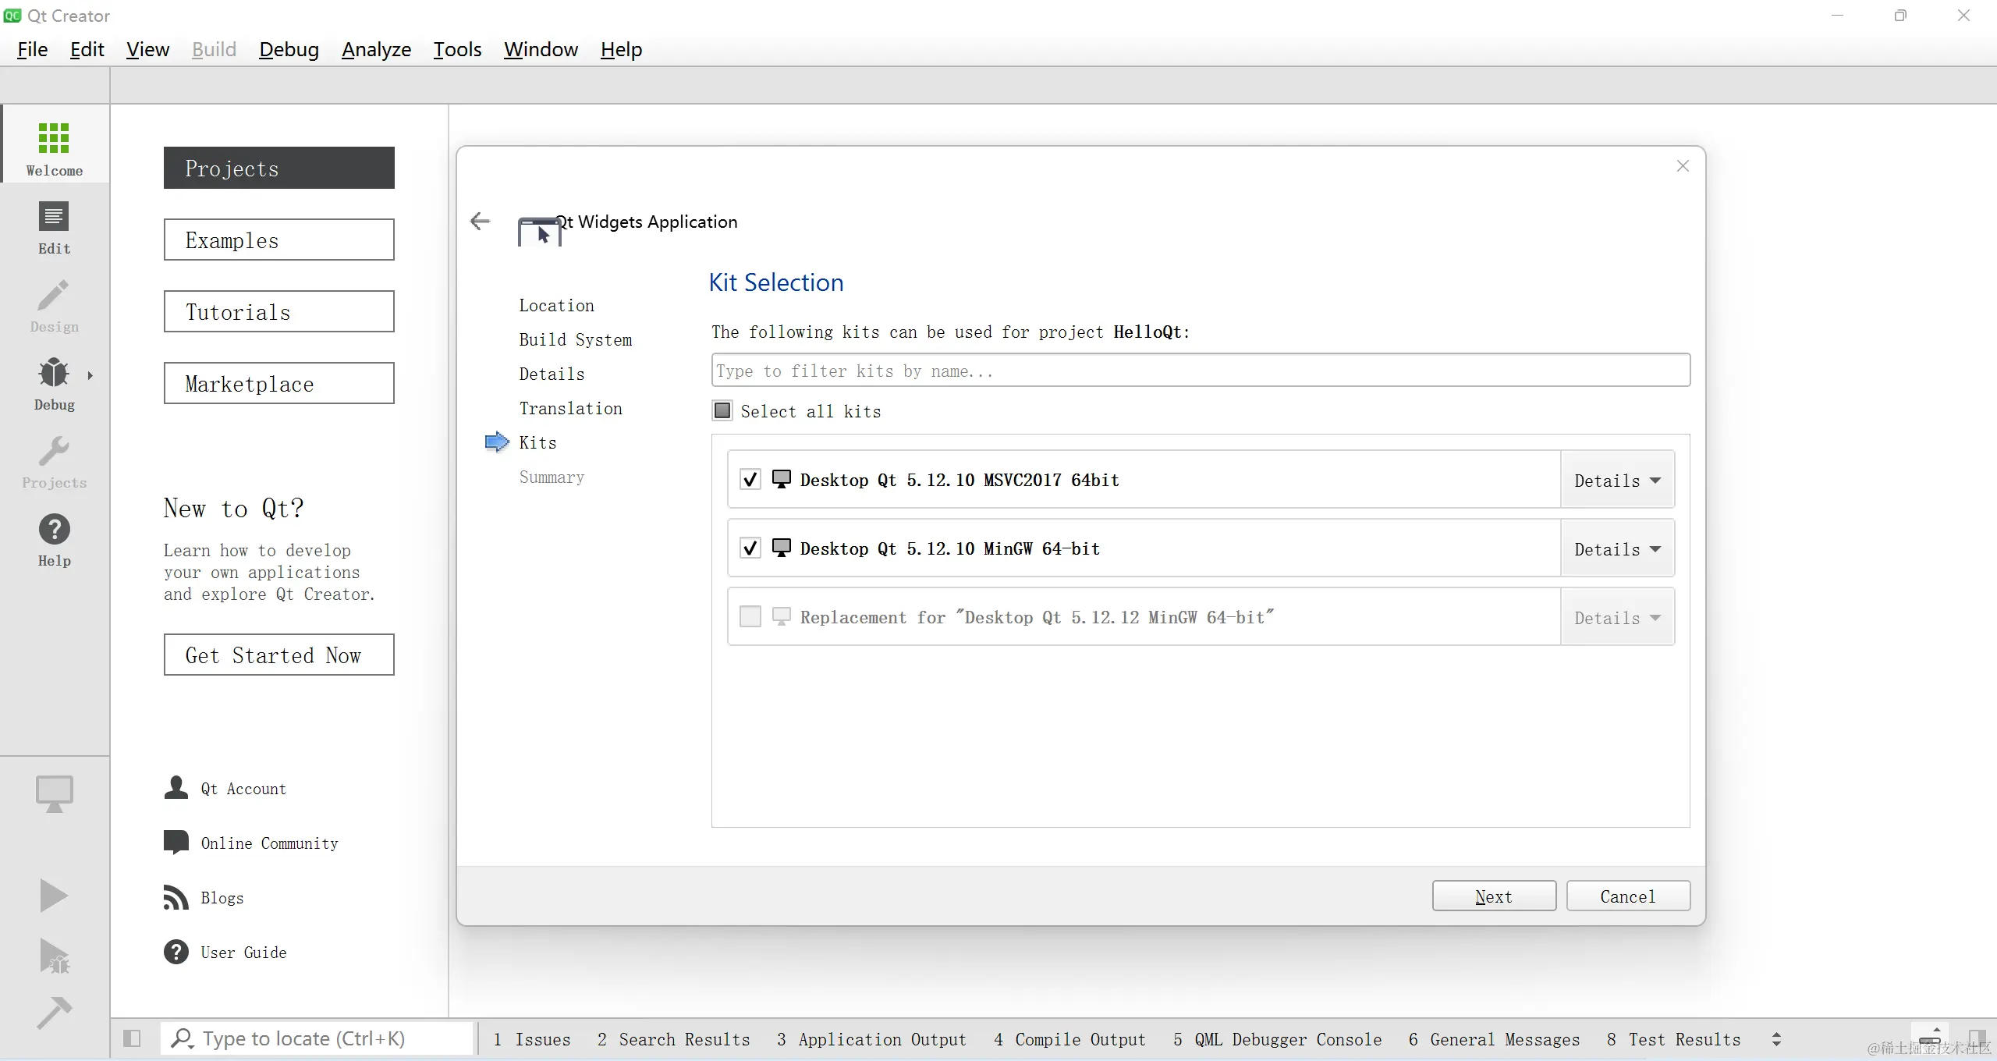Click Get Started Now button
This screenshot has width=1997, height=1061.
(278, 655)
